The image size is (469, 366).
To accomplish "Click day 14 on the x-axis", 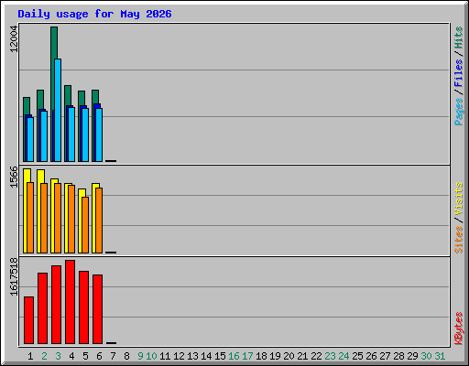I will pyautogui.click(x=206, y=356).
